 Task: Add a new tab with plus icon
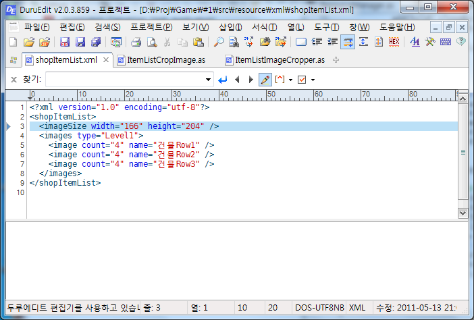(x=336, y=60)
